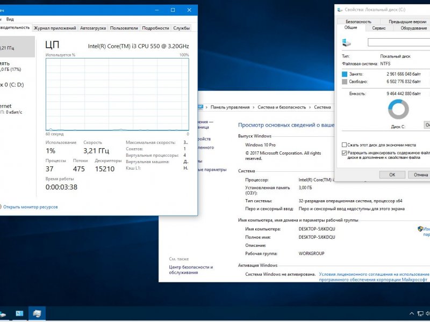Open the Вид menu in Task Manager

coord(10,19)
